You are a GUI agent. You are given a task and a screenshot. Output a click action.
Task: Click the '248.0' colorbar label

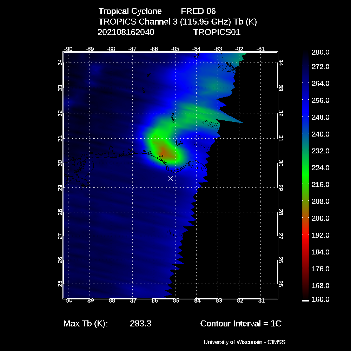(x=320, y=117)
